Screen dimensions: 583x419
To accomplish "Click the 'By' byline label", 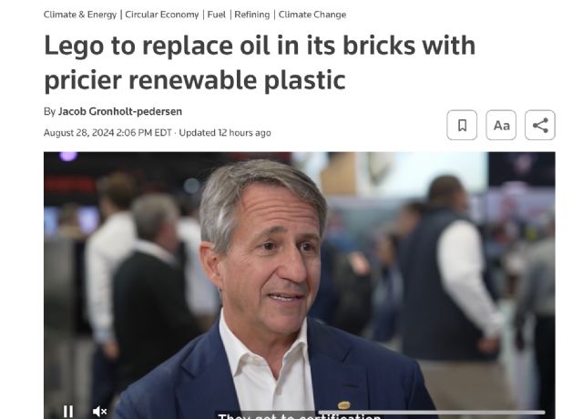I will click(x=49, y=111).
